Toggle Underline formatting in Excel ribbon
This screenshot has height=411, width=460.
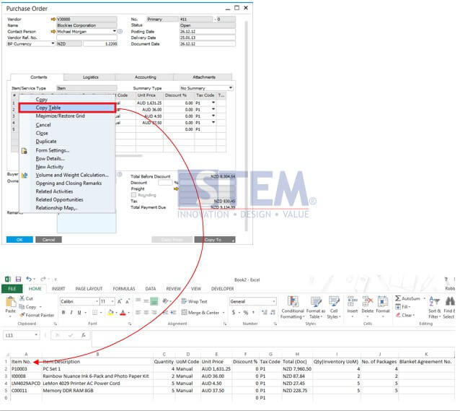tap(79, 313)
